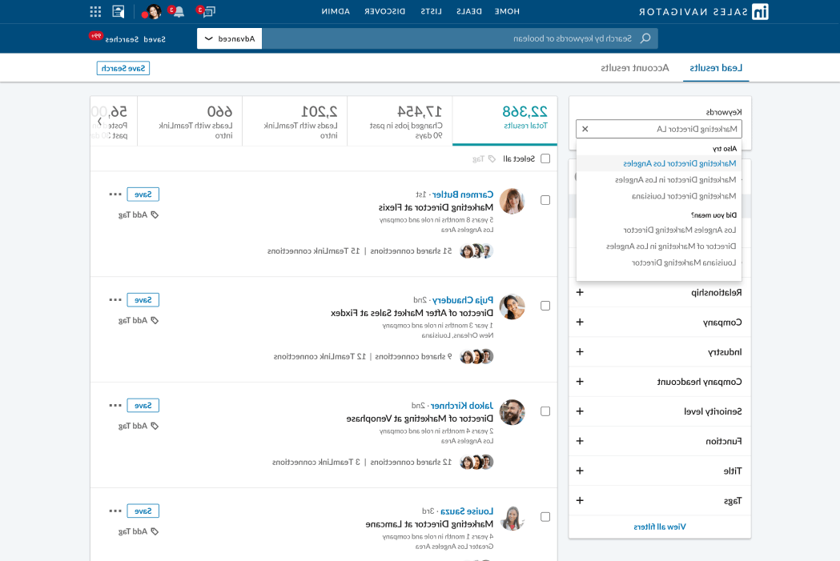Check the box for Jakob Kirchner
This screenshot has height=561, width=840.
[x=545, y=411]
